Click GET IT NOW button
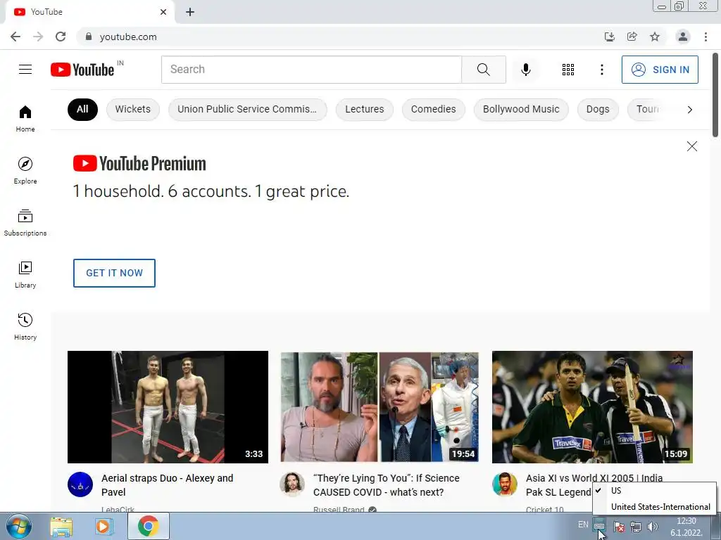721x540 pixels. point(114,273)
